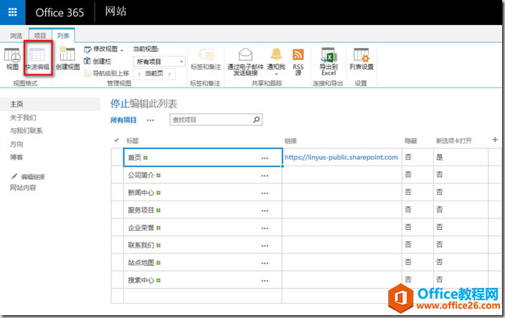The image size is (505, 318).
Task: Switch to the 浏览 ribbon tab
Action: (16, 35)
